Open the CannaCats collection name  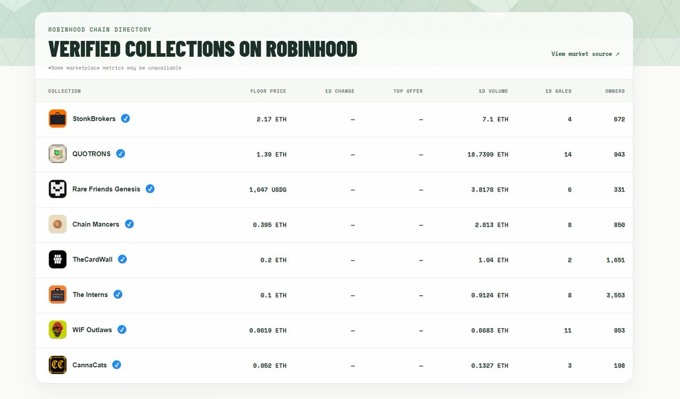90,365
